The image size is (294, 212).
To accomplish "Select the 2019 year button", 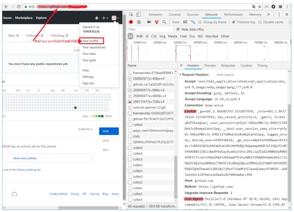I will [x=109, y=131].
